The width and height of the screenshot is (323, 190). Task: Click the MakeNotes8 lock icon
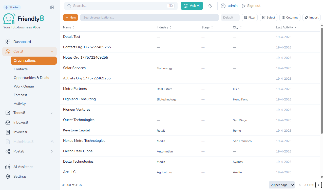pos(52,142)
